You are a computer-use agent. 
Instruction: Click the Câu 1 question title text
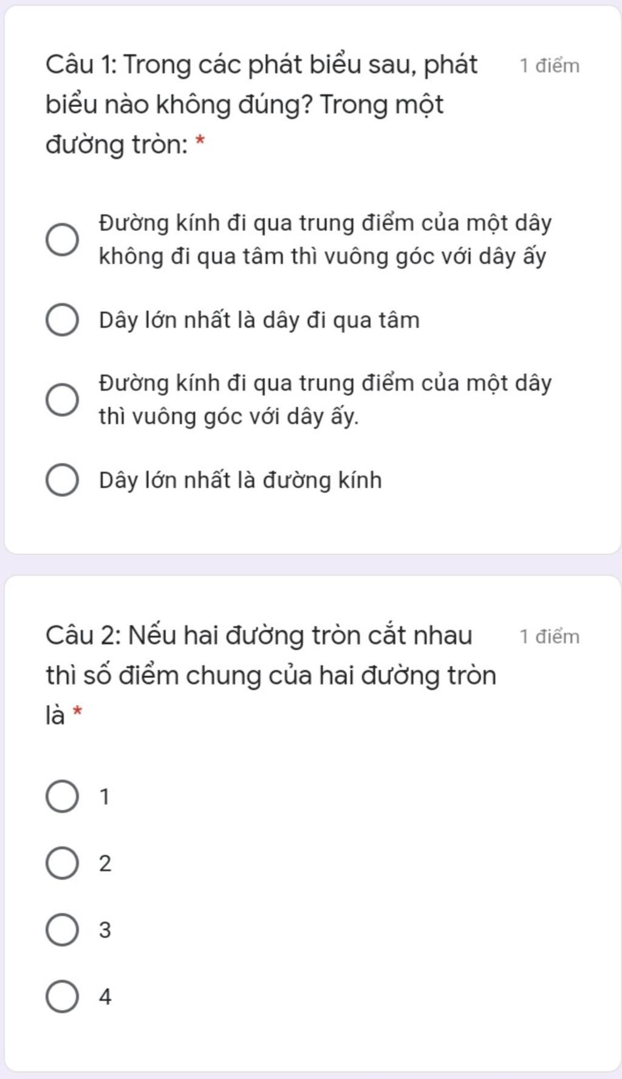[x=262, y=105]
